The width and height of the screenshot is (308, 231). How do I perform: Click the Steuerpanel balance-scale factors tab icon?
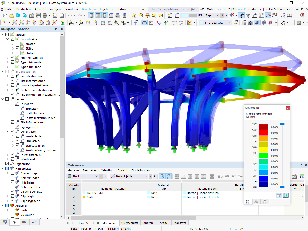tap(256, 202)
